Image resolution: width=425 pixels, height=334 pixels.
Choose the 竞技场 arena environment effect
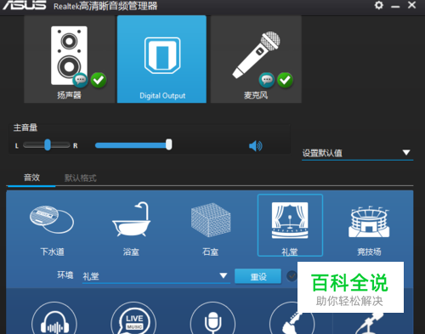pyautogui.click(x=369, y=230)
